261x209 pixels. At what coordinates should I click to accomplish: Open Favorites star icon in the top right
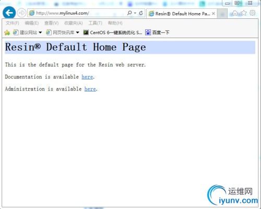point(244,13)
